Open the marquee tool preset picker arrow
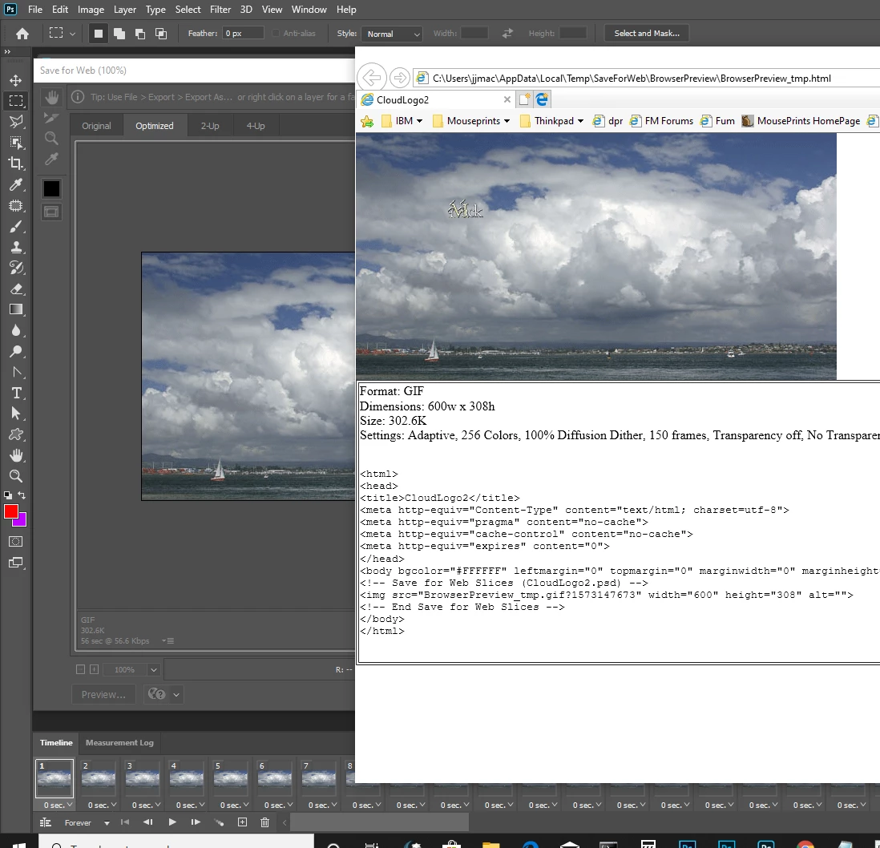The width and height of the screenshot is (880, 848). pyautogui.click(x=72, y=34)
